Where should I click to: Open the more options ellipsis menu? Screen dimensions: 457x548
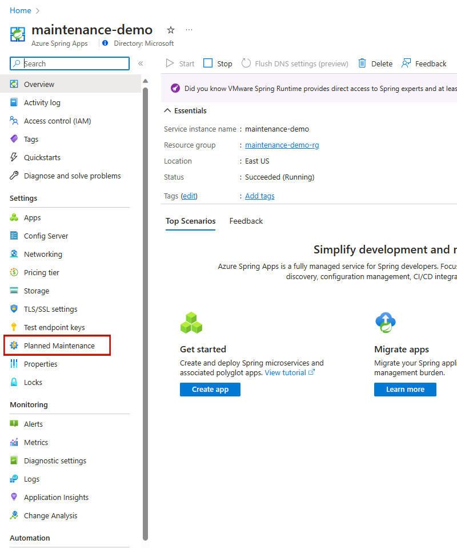tap(189, 30)
